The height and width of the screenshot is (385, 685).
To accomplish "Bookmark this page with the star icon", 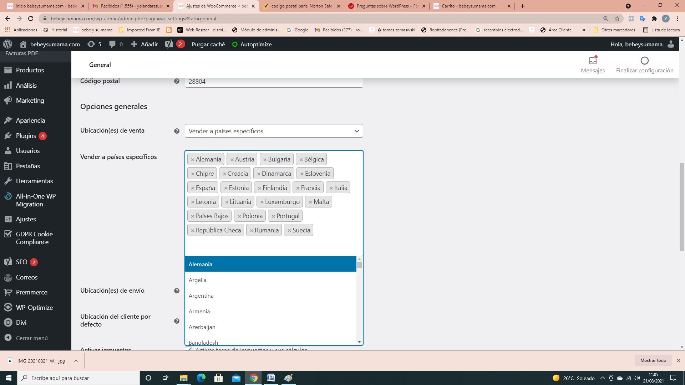I will [617, 19].
